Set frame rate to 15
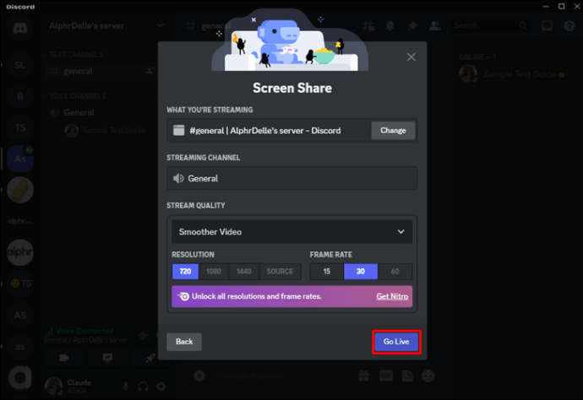 327,272
